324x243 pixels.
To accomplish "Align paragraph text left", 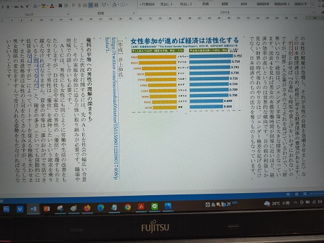I will 74,5.
